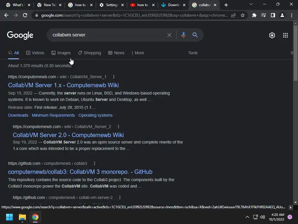
Task: Switch to the Images tab
Action: 61,53
